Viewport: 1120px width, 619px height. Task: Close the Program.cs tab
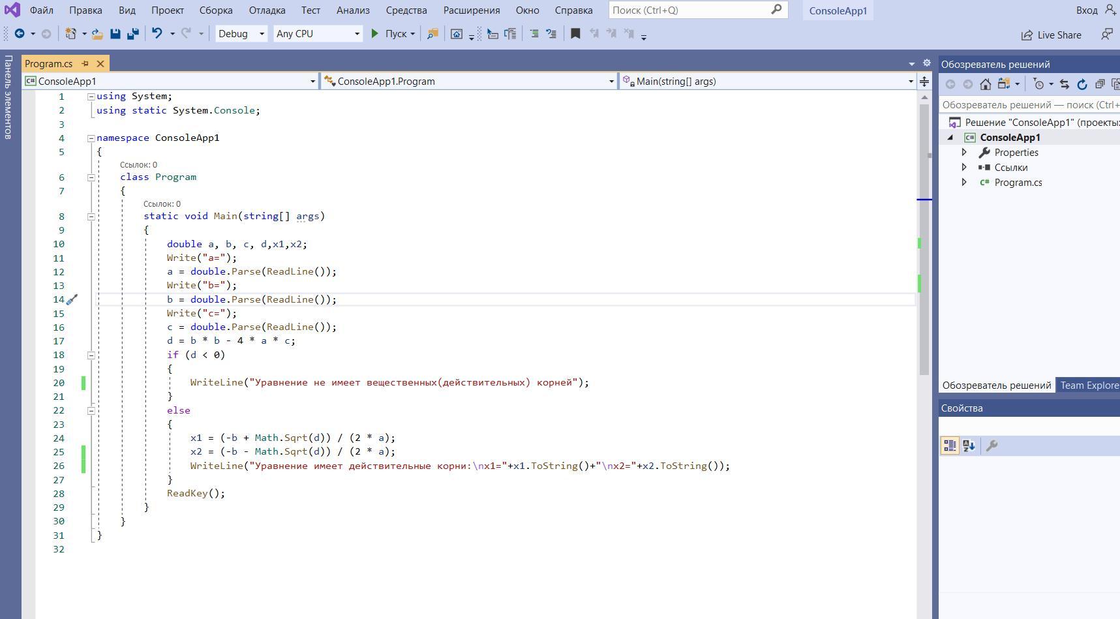[100, 63]
